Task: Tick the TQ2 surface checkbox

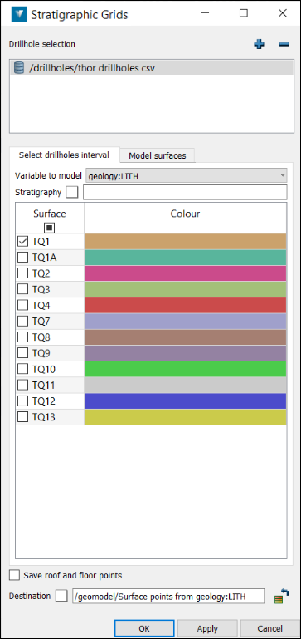Action: pyautogui.click(x=22, y=273)
